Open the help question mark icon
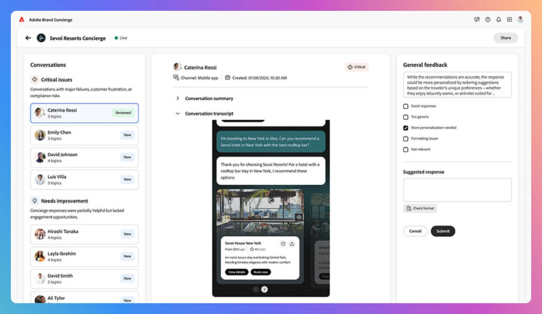 point(488,20)
